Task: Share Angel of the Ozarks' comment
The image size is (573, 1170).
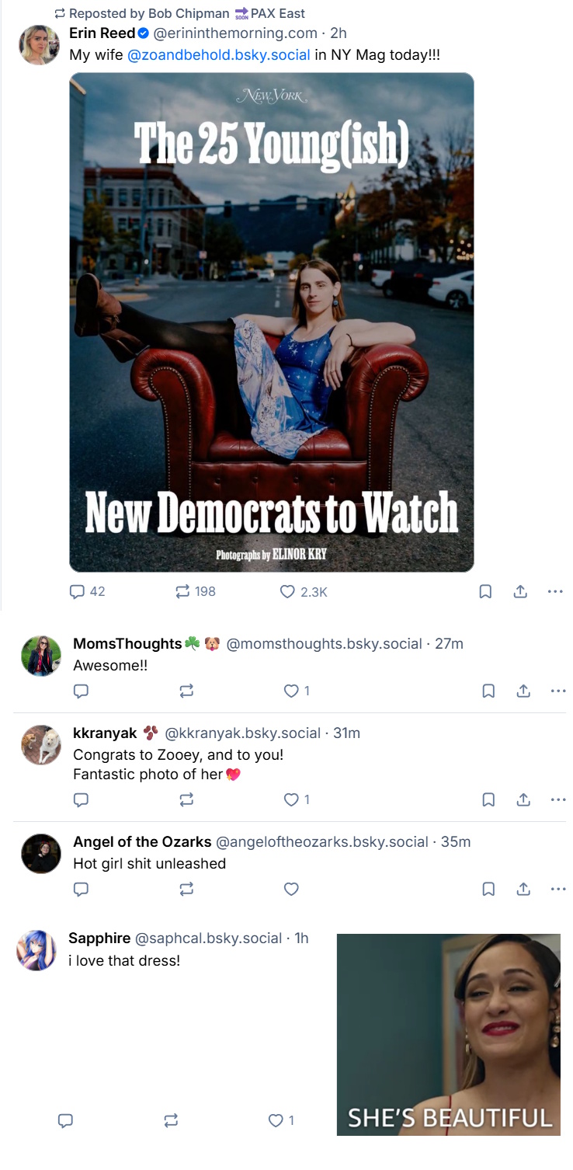Action: [x=523, y=889]
